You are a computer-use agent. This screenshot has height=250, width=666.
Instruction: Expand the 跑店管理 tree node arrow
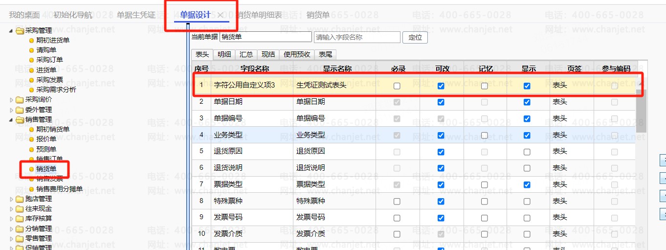click(x=12, y=199)
